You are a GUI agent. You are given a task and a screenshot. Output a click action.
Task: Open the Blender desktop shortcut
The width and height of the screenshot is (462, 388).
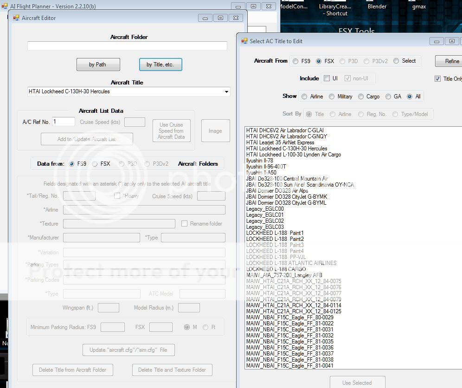pos(377,6)
